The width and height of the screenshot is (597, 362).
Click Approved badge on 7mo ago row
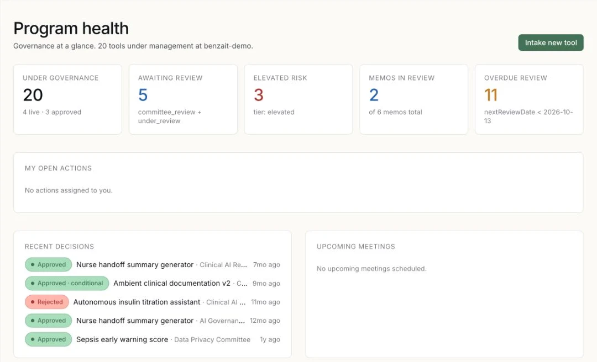point(48,265)
